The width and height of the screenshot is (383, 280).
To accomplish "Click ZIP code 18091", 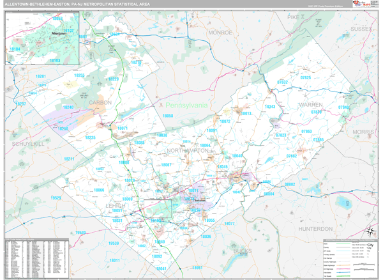I will coord(212,130).
